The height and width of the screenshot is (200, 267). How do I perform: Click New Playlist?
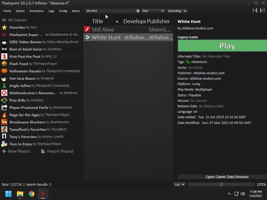16,151
